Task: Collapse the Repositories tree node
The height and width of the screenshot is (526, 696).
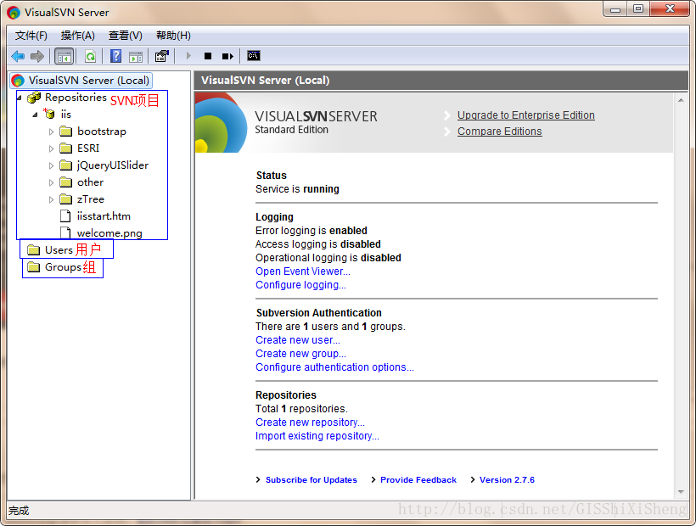Action: [x=19, y=98]
